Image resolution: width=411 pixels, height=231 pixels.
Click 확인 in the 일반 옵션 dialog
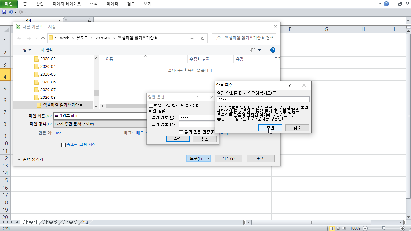coord(178,139)
